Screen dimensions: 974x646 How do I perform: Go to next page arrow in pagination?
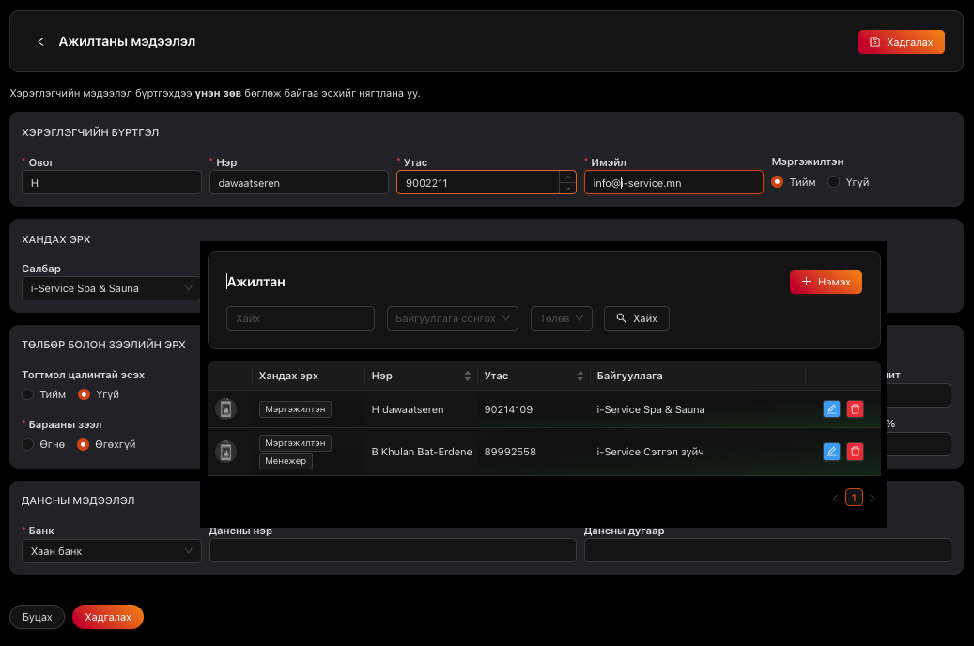pyautogui.click(x=873, y=498)
